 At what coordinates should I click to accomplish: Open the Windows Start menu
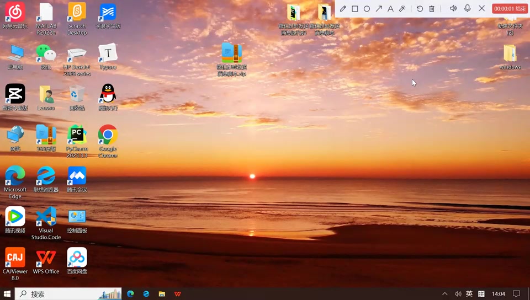point(7,294)
